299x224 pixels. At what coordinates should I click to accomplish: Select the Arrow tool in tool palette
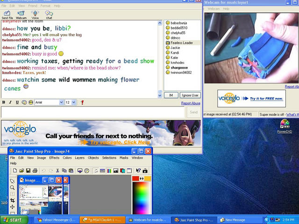[13, 181]
